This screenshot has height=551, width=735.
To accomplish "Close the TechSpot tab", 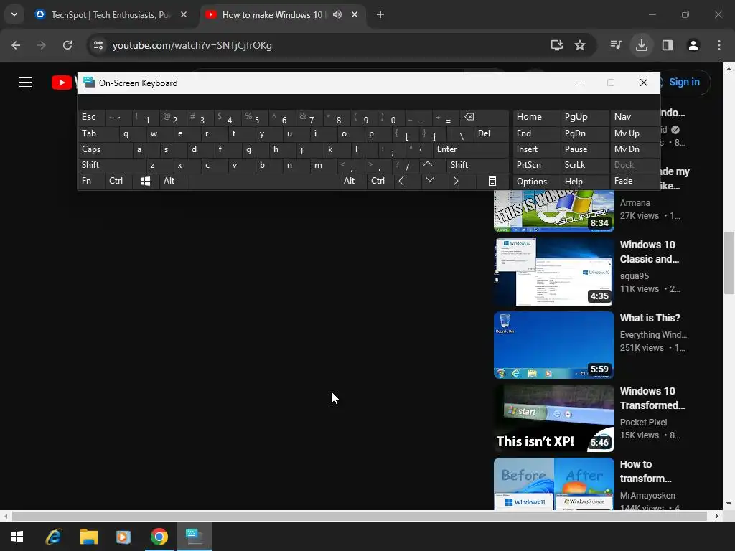I will pos(184,14).
